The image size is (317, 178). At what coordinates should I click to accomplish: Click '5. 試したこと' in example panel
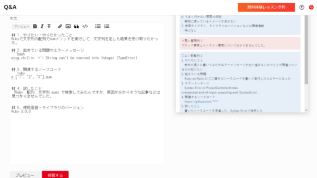(191, 106)
